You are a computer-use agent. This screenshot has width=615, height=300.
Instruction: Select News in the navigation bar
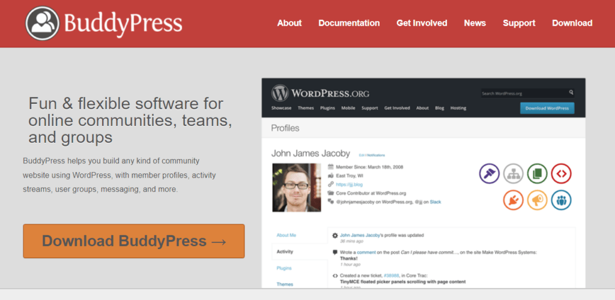(x=474, y=23)
